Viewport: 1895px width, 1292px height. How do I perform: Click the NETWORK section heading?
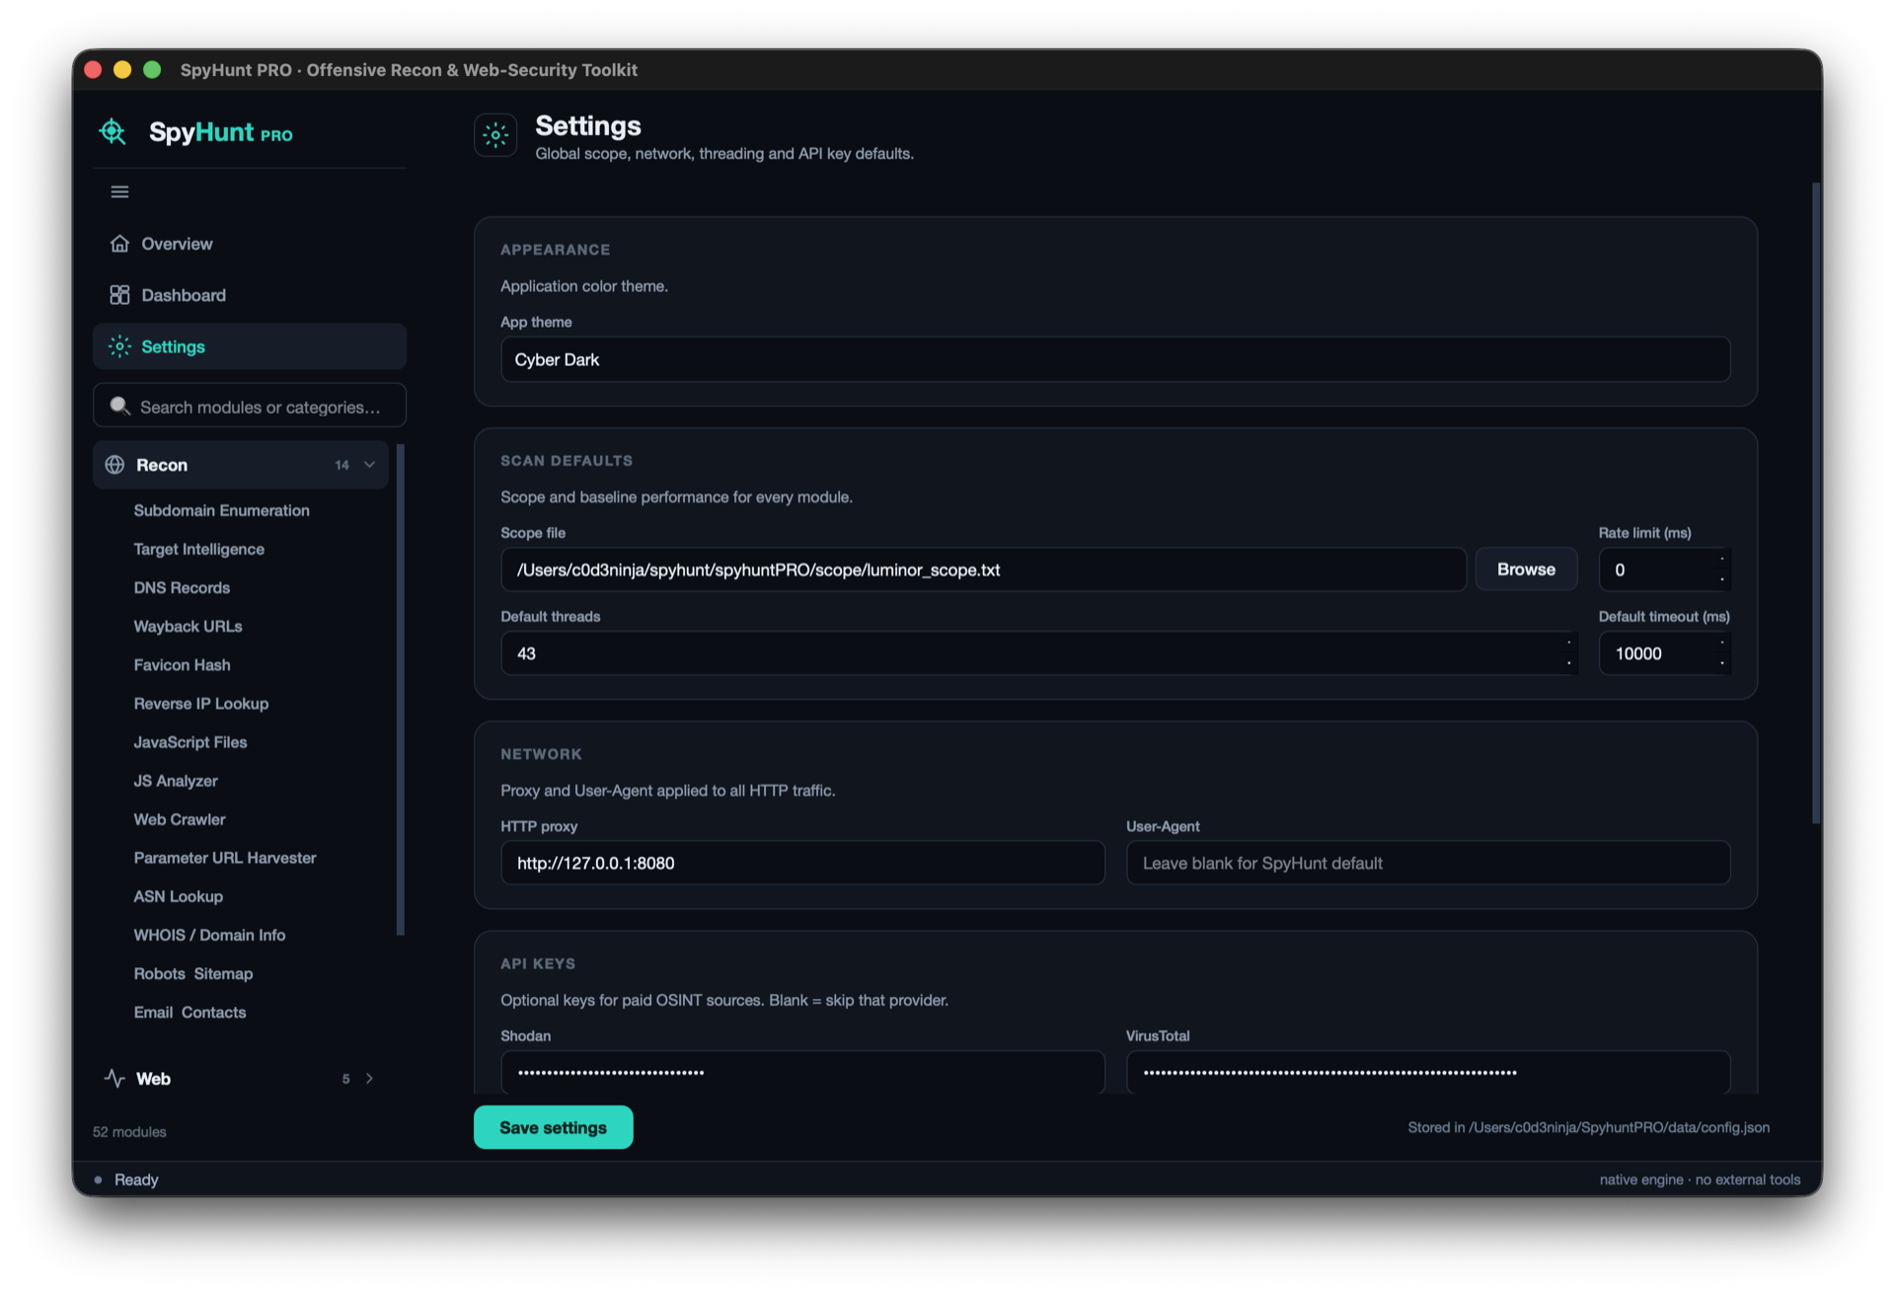click(541, 753)
